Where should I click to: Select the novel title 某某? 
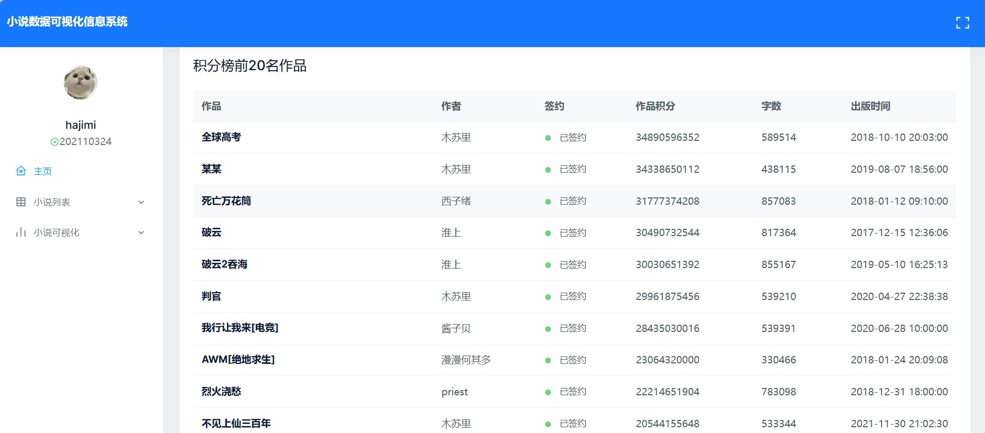pyautogui.click(x=211, y=169)
